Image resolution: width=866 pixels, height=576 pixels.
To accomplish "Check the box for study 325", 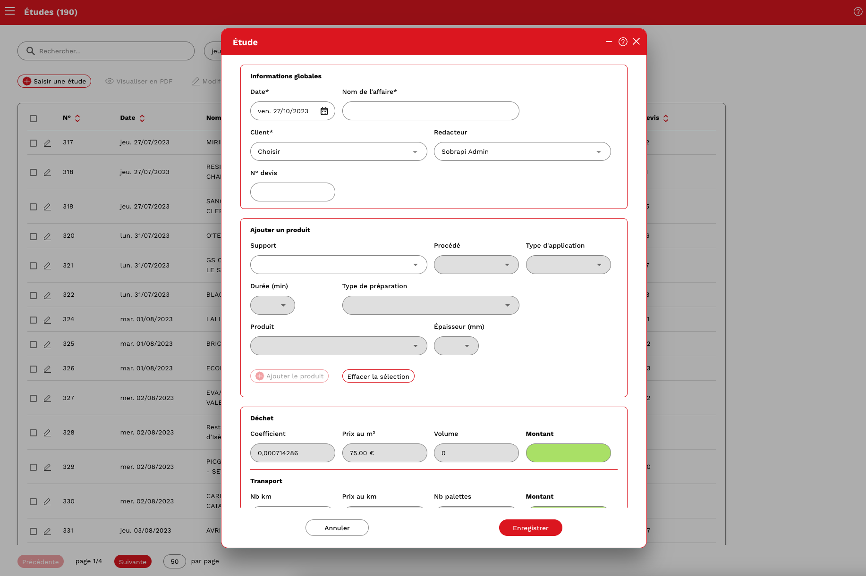I will [x=33, y=344].
